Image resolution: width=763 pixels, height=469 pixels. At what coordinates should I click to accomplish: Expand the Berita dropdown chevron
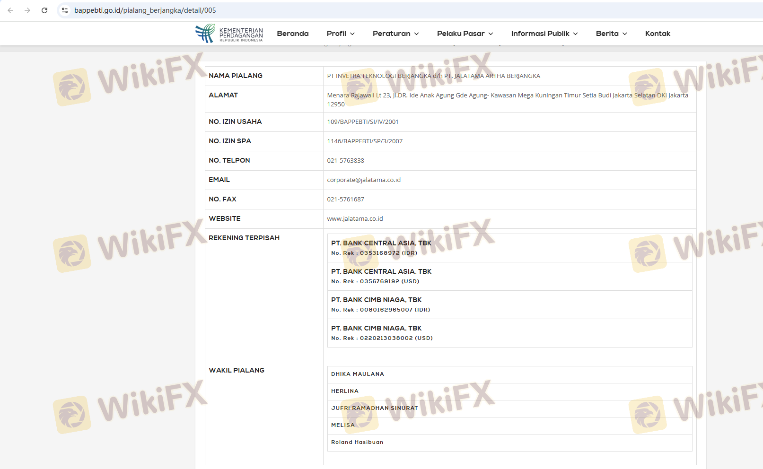[x=625, y=34]
